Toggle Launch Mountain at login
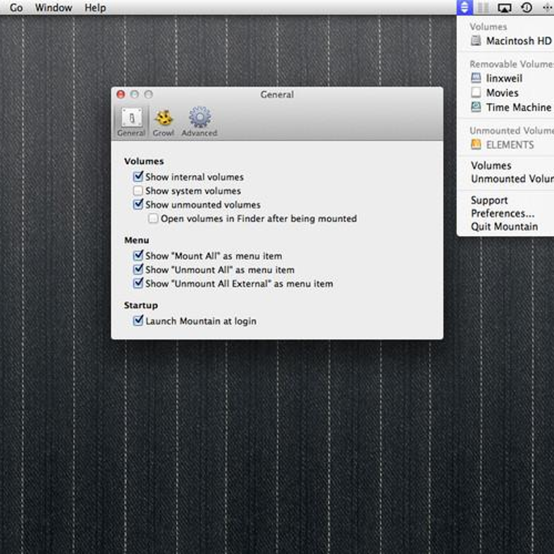This screenshot has width=554, height=554. 138,320
